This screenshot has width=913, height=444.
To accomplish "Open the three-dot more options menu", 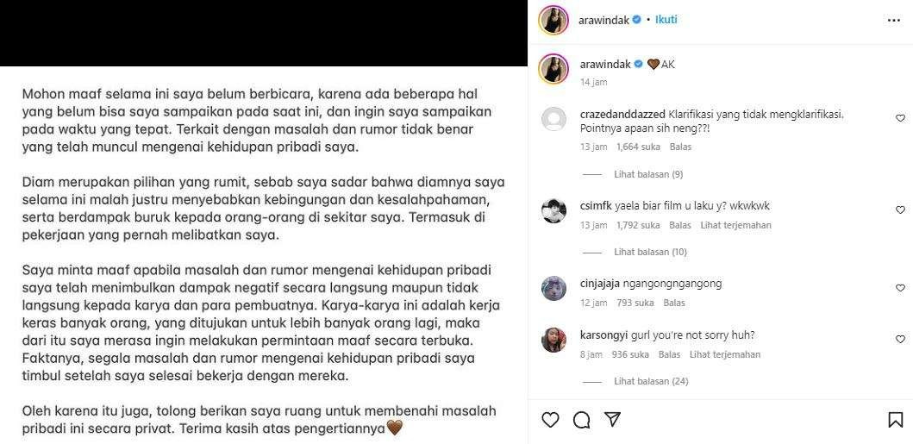I will click(894, 21).
